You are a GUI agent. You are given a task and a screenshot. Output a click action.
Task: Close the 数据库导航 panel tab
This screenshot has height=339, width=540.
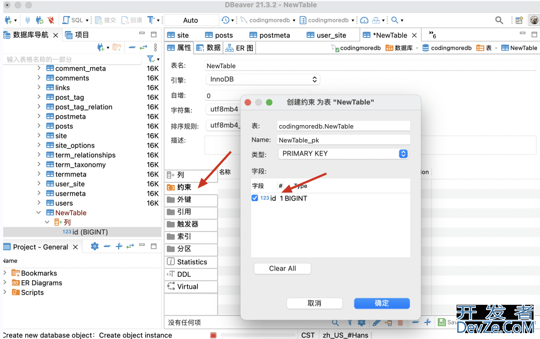tap(56, 35)
